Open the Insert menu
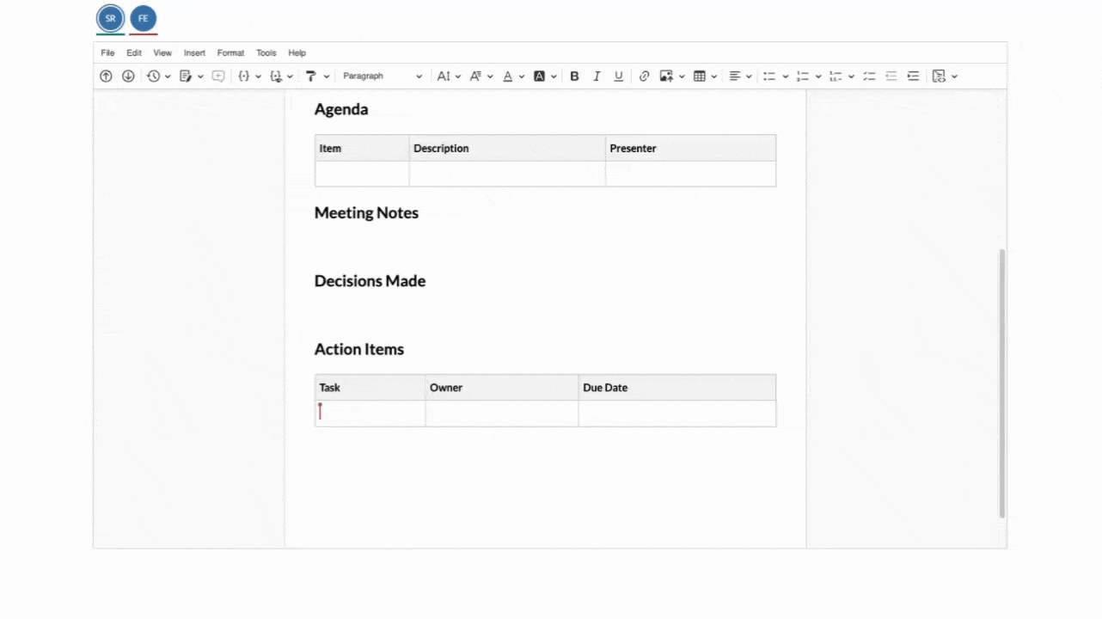 point(194,53)
